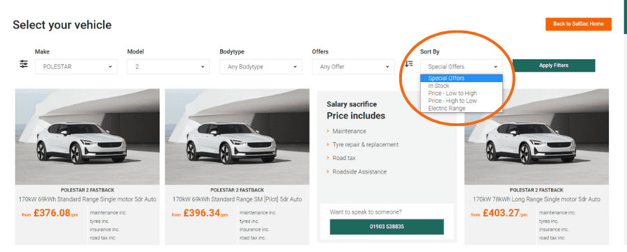The height and width of the screenshot is (252, 627).
Task: Click the Standard Range SM [Pilot] title
Action: (x=237, y=199)
